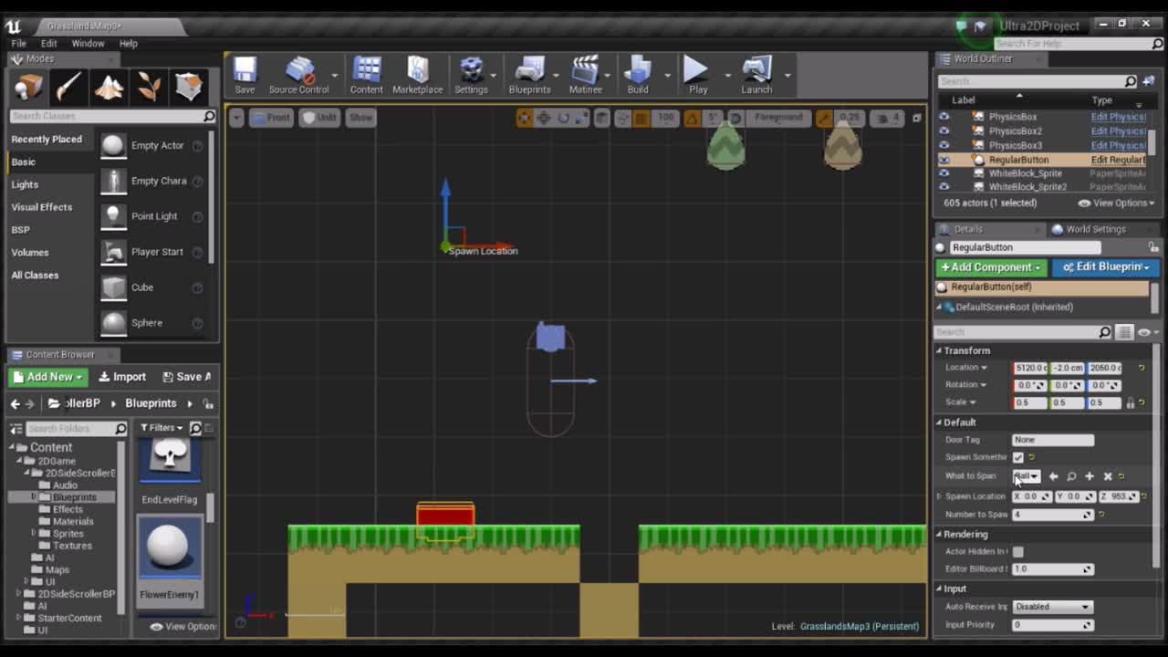Select the Place mode icon
The width and height of the screenshot is (1168, 657).
(x=28, y=88)
